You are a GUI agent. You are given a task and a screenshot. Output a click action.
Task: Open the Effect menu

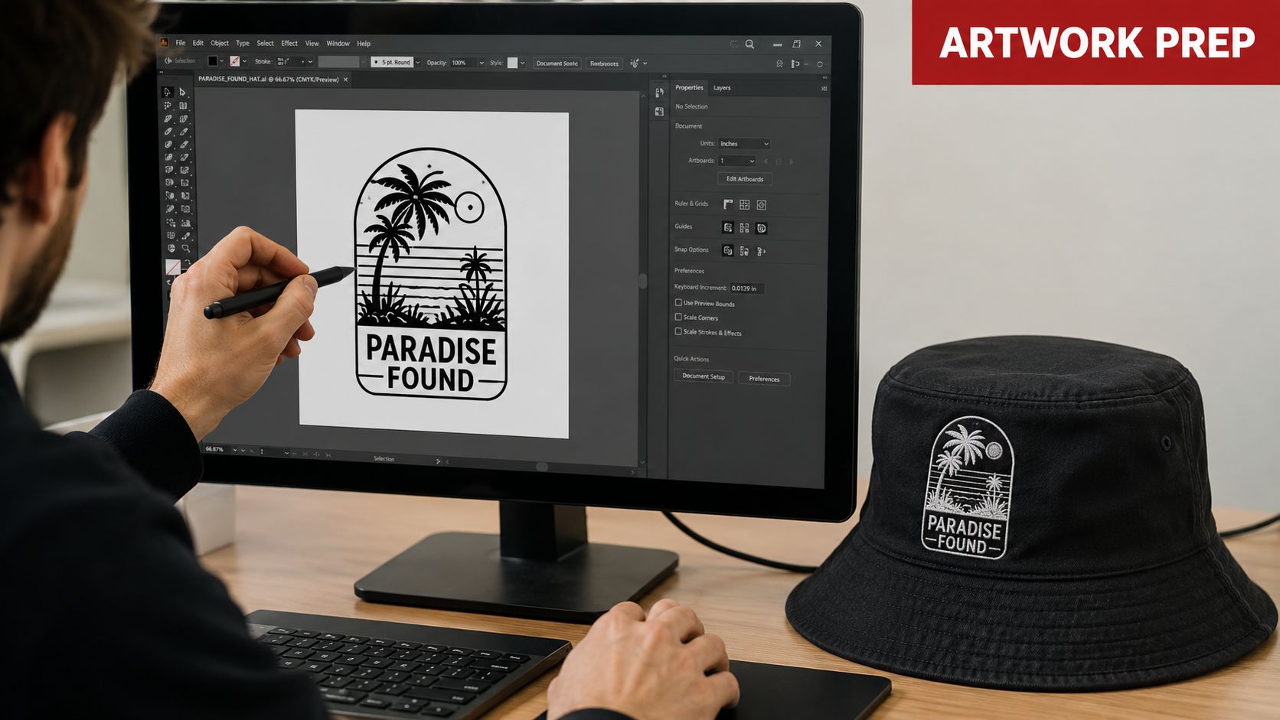(289, 44)
